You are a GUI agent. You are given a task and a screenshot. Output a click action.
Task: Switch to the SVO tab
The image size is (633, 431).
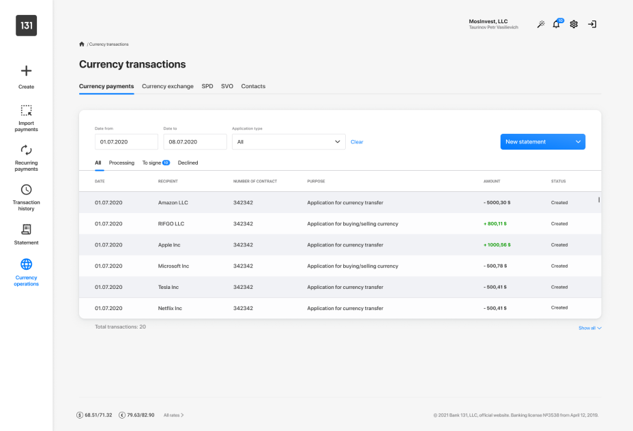tap(227, 86)
